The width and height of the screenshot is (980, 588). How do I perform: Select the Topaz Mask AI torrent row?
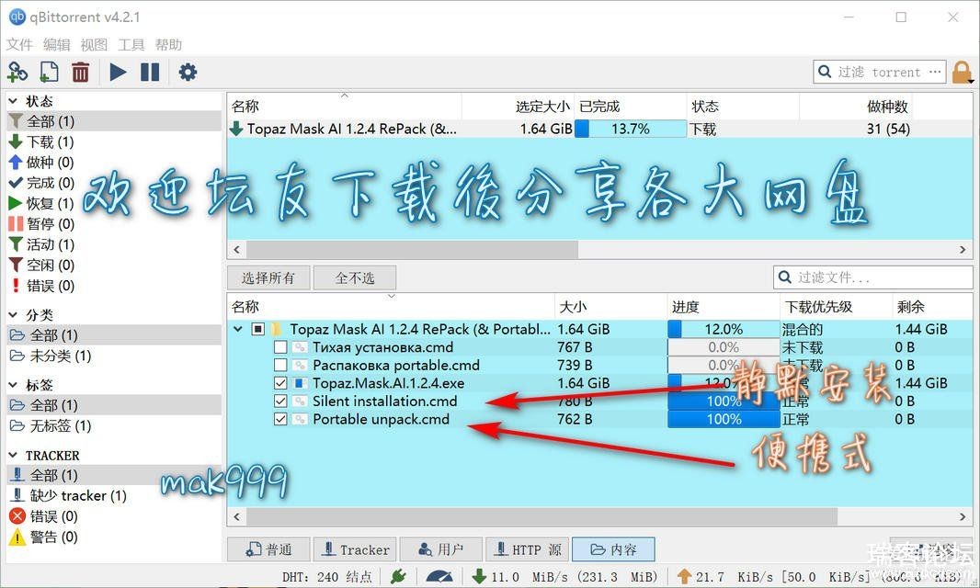(x=600, y=129)
